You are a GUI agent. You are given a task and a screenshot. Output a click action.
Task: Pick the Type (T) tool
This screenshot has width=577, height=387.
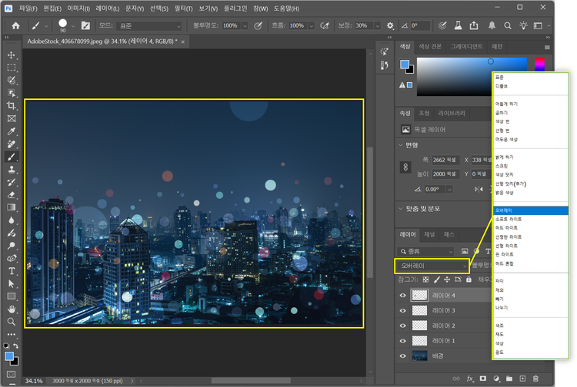(x=12, y=270)
